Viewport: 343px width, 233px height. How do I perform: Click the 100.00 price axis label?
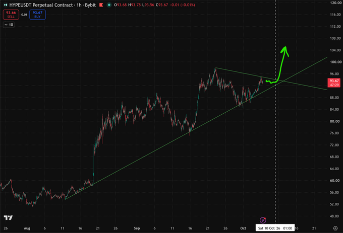tap(335, 62)
